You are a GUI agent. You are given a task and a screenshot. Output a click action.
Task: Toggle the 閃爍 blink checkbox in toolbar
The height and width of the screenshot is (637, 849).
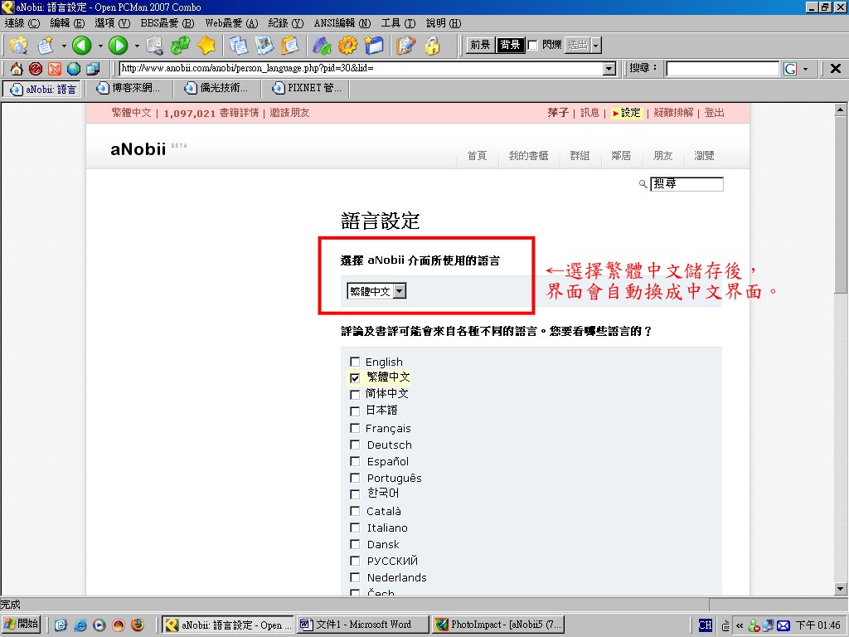[x=533, y=45]
